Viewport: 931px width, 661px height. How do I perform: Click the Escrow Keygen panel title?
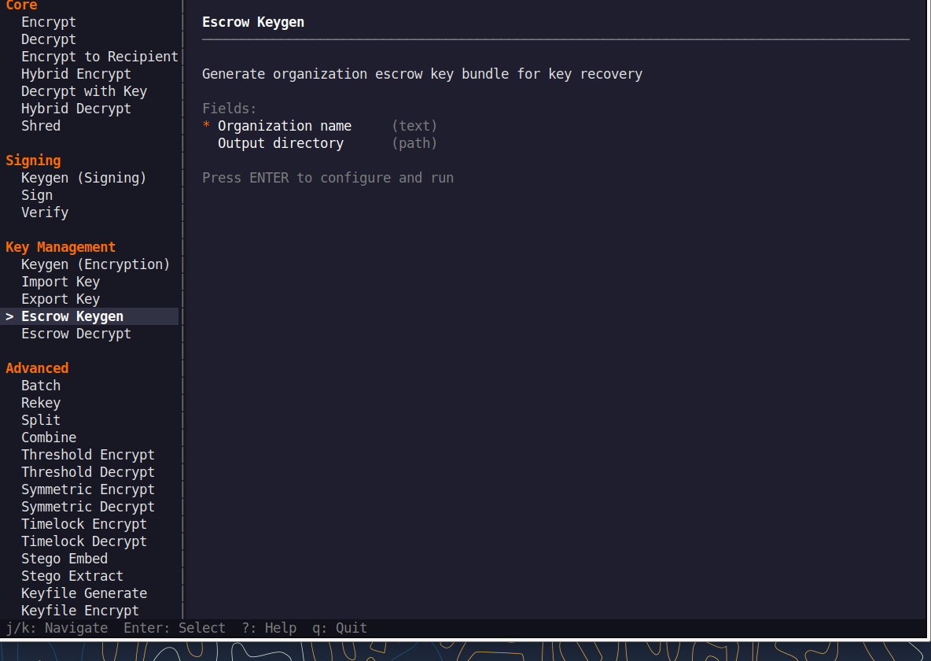click(x=253, y=22)
